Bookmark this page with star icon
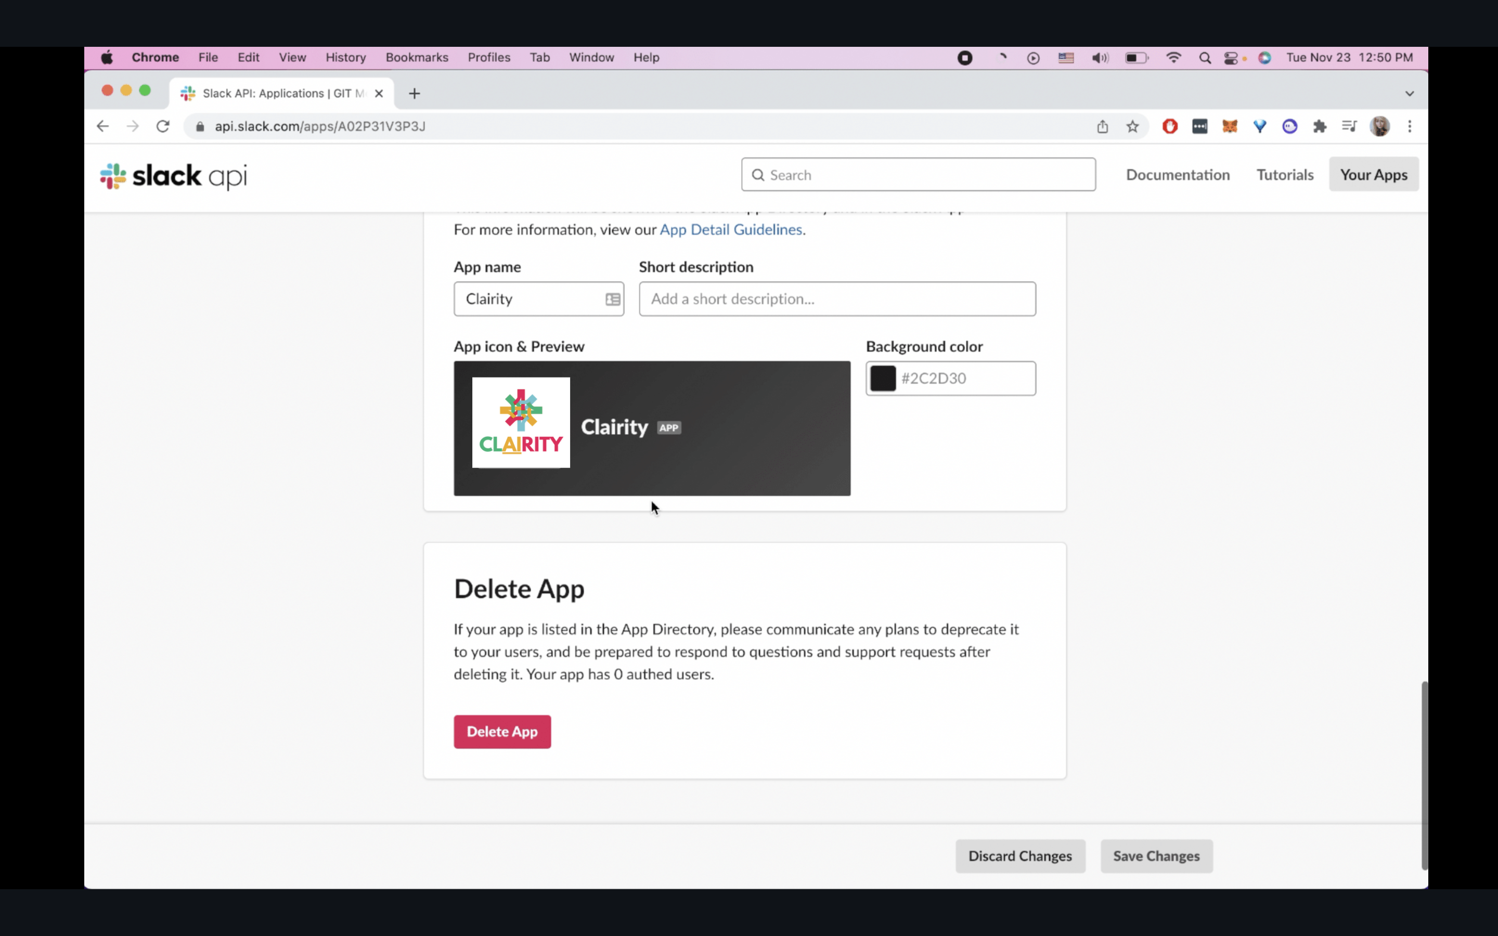The width and height of the screenshot is (1498, 936). point(1132,126)
